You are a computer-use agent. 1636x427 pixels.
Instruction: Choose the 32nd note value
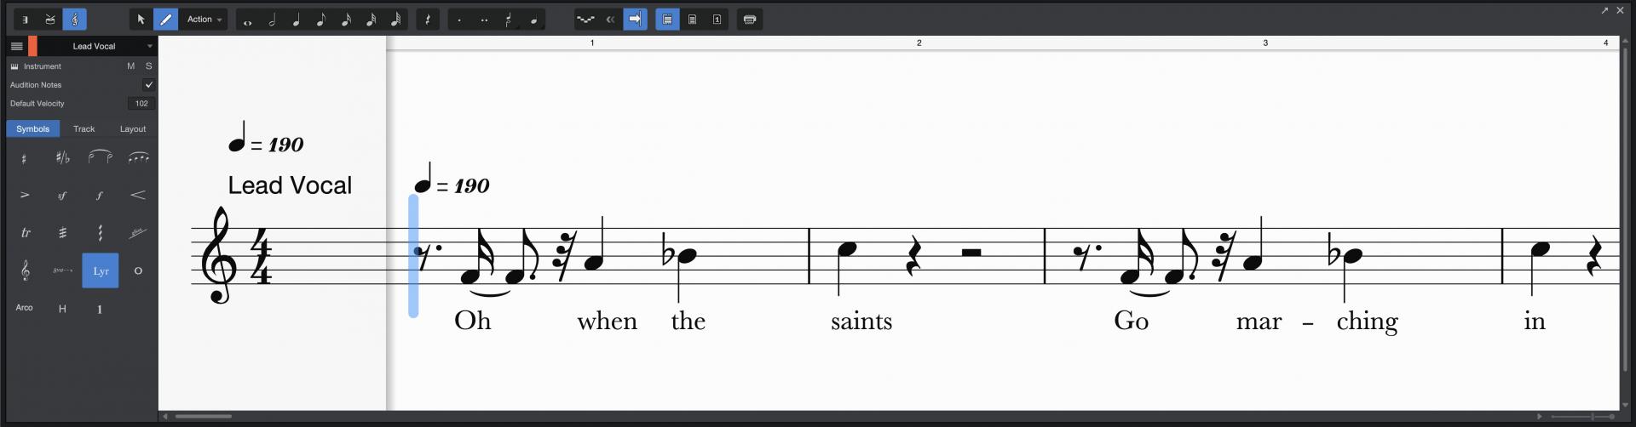371,20
